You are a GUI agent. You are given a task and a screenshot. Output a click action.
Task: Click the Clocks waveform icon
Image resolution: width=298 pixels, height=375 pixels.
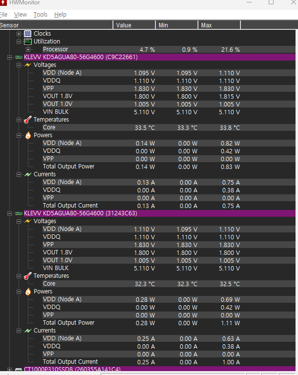[28, 34]
